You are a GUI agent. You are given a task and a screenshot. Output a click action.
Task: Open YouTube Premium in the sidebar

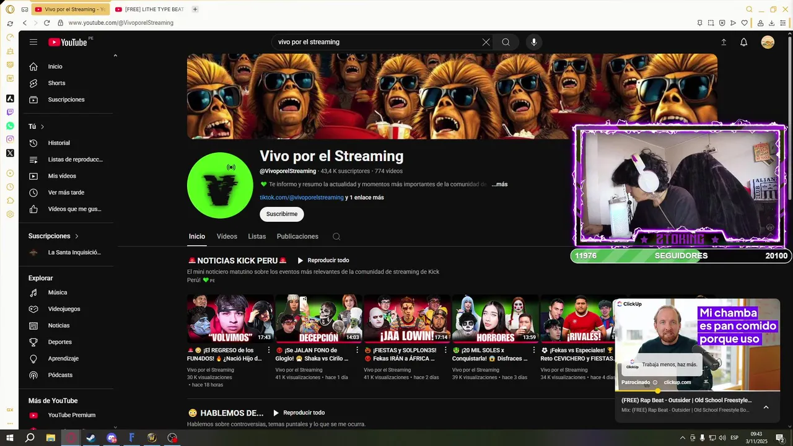point(71,415)
